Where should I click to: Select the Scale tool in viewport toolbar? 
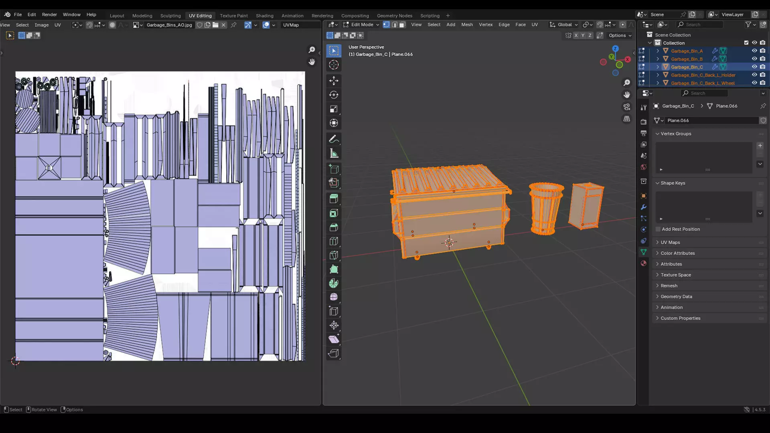tap(334, 109)
